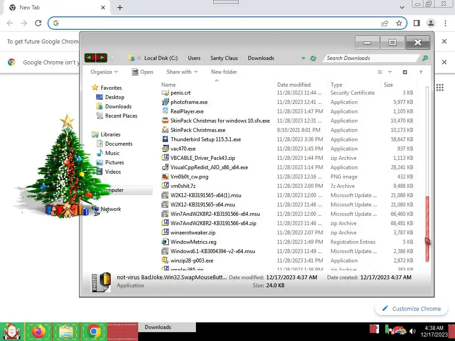Viewport: 455px width, 341px height.
Task: Select the photoframe.exe file icon
Action: tap(165, 102)
